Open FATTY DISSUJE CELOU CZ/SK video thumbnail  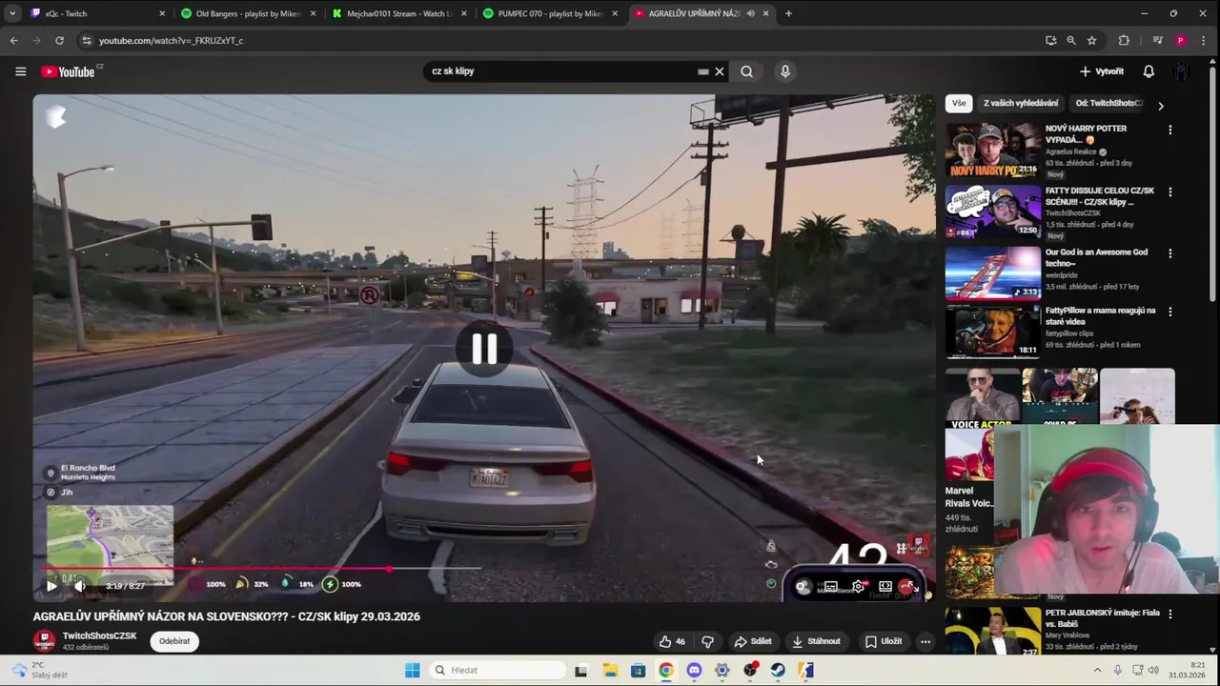pyautogui.click(x=992, y=212)
